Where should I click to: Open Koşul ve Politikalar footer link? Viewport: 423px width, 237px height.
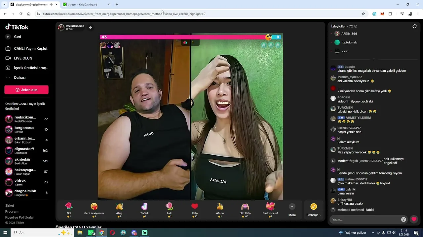[x=19, y=218]
